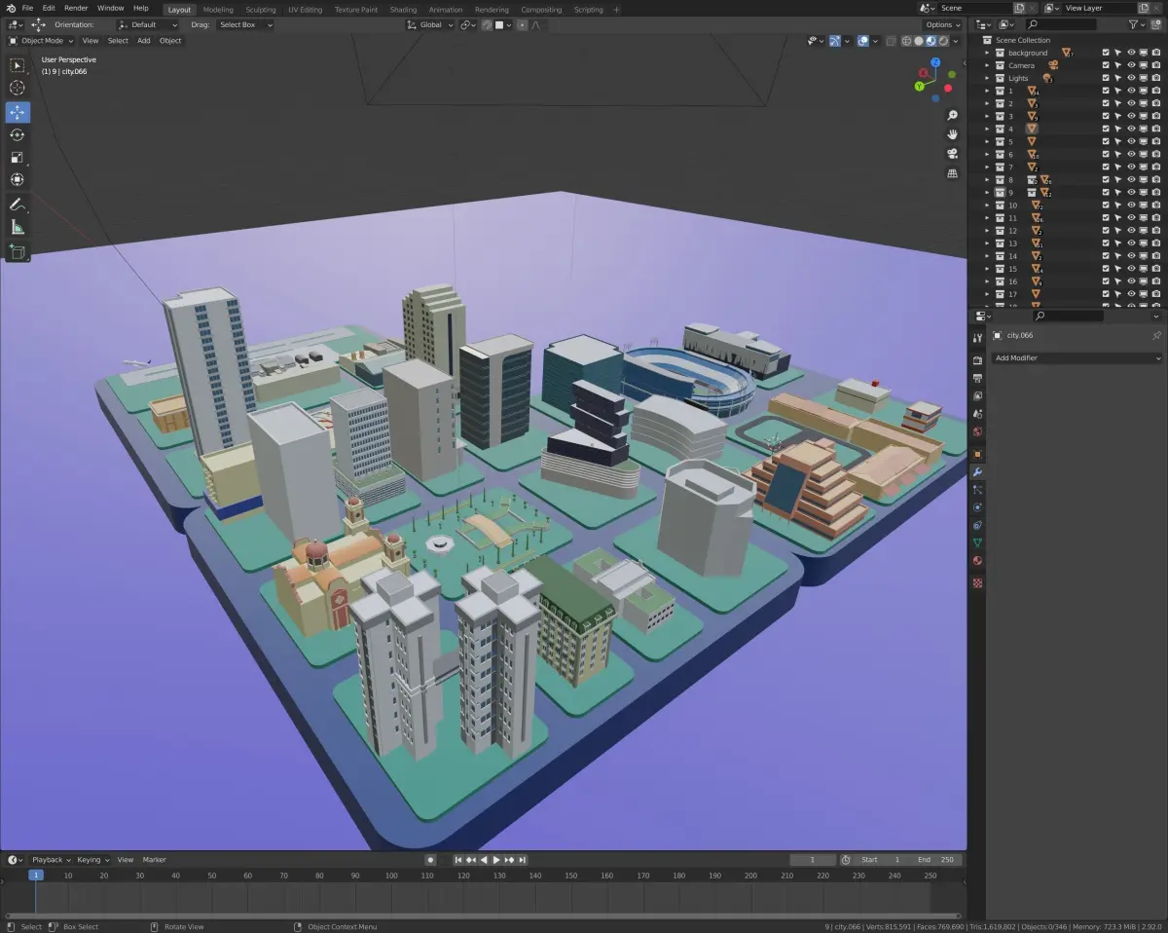The image size is (1168, 933).
Task: Open the viewport Add menu
Action: [x=144, y=41]
